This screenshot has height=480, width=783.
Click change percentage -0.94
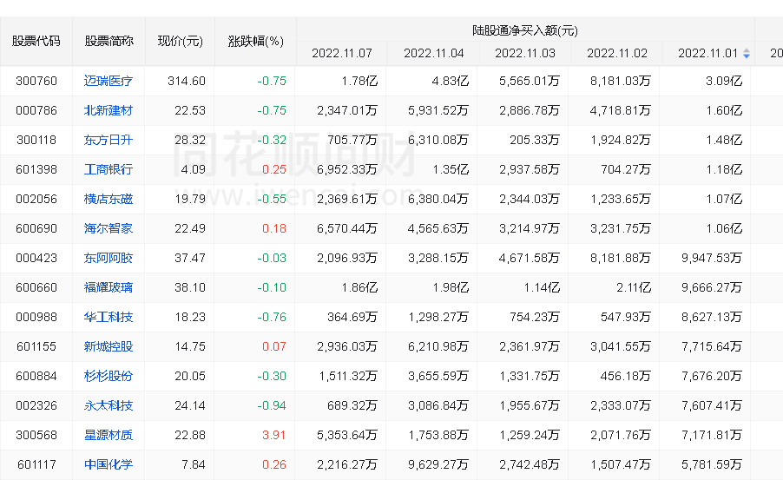pos(272,405)
